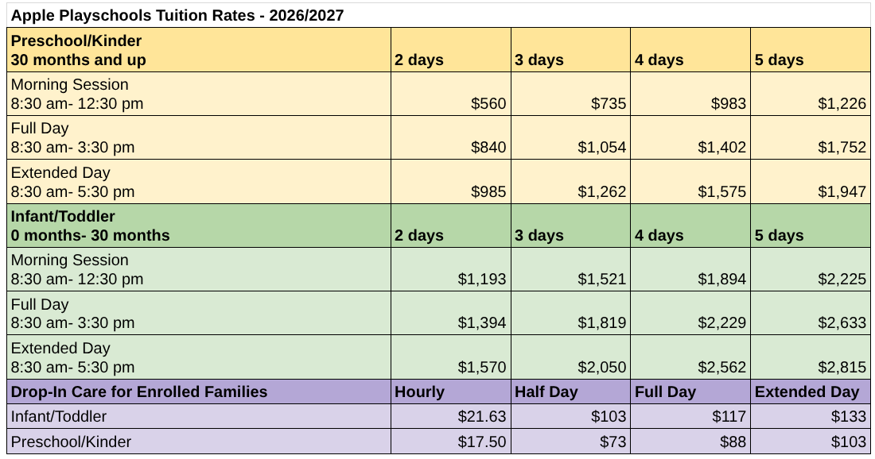Click the Preschool/Kinder 30 months and up header

point(199,49)
